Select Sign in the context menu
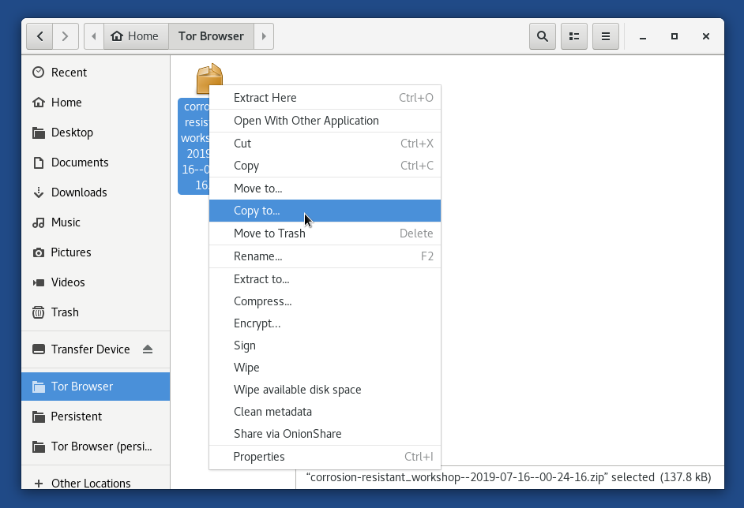This screenshot has width=744, height=508. click(x=325, y=346)
